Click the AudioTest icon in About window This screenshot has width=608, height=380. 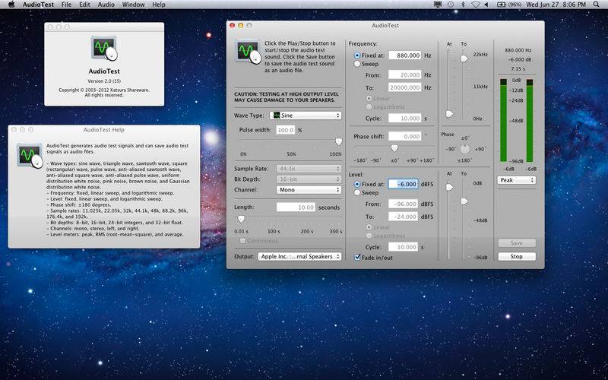pyautogui.click(x=104, y=48)
